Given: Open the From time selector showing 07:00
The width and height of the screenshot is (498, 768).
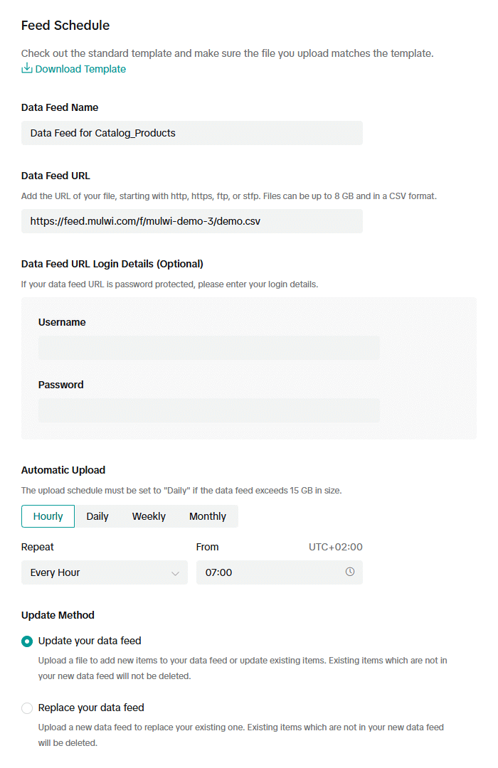Looking at the screenshot, I should click(x=280, y=572).
